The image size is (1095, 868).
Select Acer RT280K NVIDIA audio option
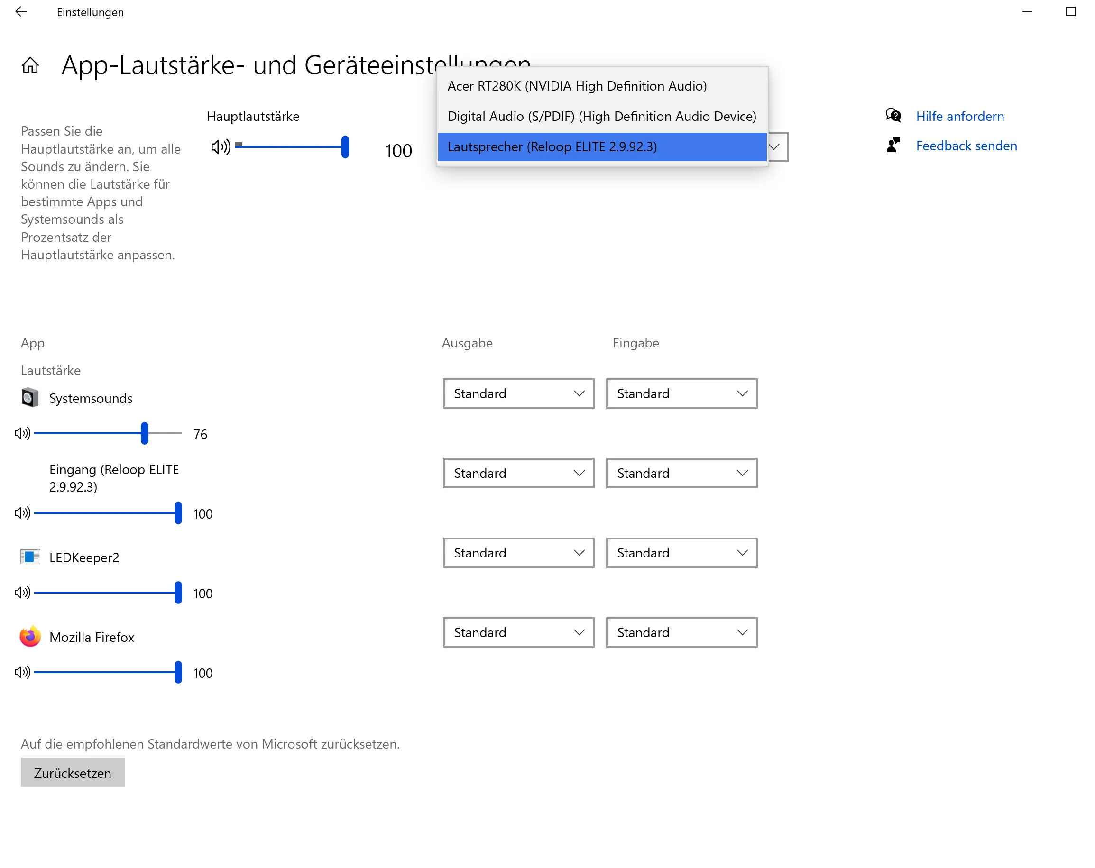coord(577,86)
